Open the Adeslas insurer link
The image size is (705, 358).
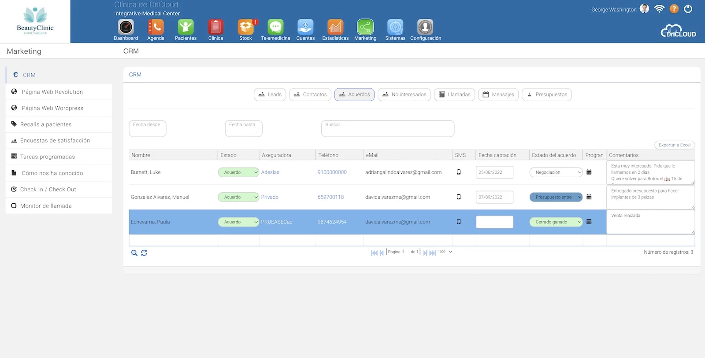click(x=270, y=172)
